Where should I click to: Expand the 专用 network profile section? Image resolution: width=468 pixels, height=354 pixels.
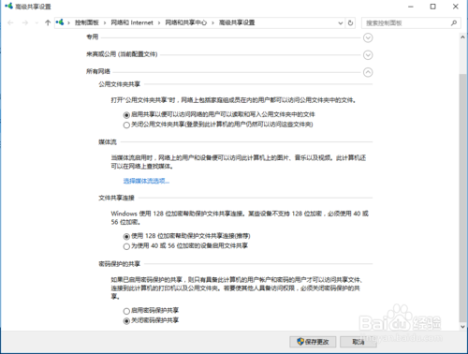pyautogui.click(x=368, y=37)
